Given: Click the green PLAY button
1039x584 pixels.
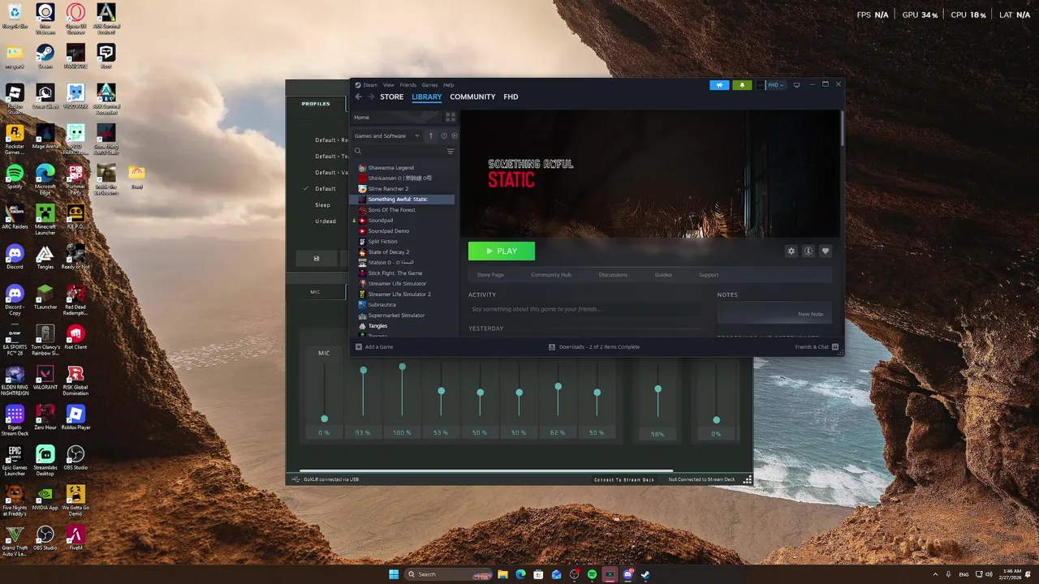Looking at the screenshot, I should pyautogui.click(x=502, y=251).
